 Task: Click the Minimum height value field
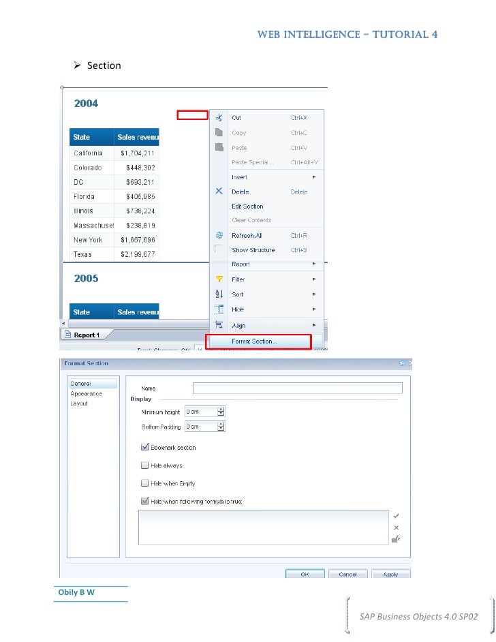coord(202,412)
